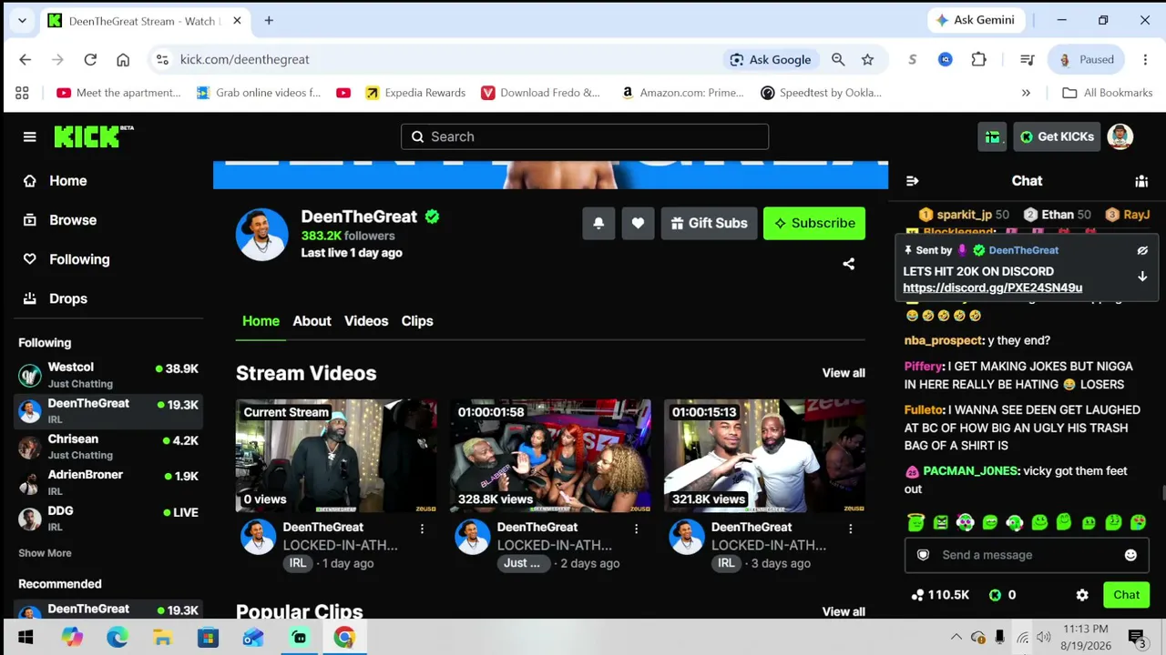View all Stream Videos

[844, 373]
